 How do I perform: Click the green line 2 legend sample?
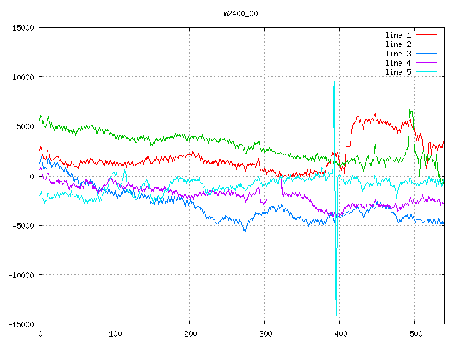click(x=426, y=44)
